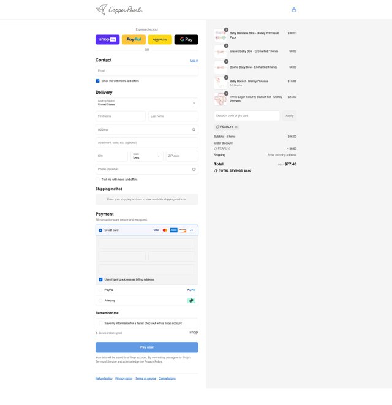
Task: Open Terms of service footer link
Action: (x=146, y=379)
